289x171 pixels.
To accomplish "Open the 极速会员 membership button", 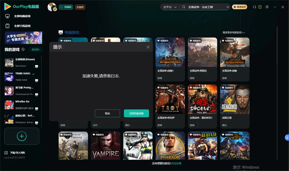I will point(240,7).
